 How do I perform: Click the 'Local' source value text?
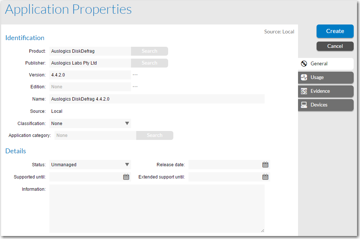tap(57, 111)
